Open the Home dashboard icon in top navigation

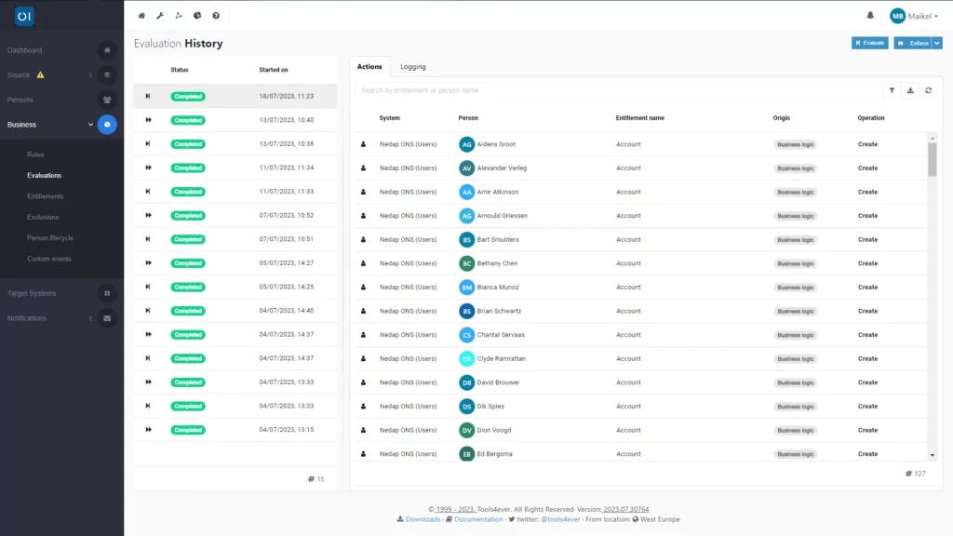point(141,16)
